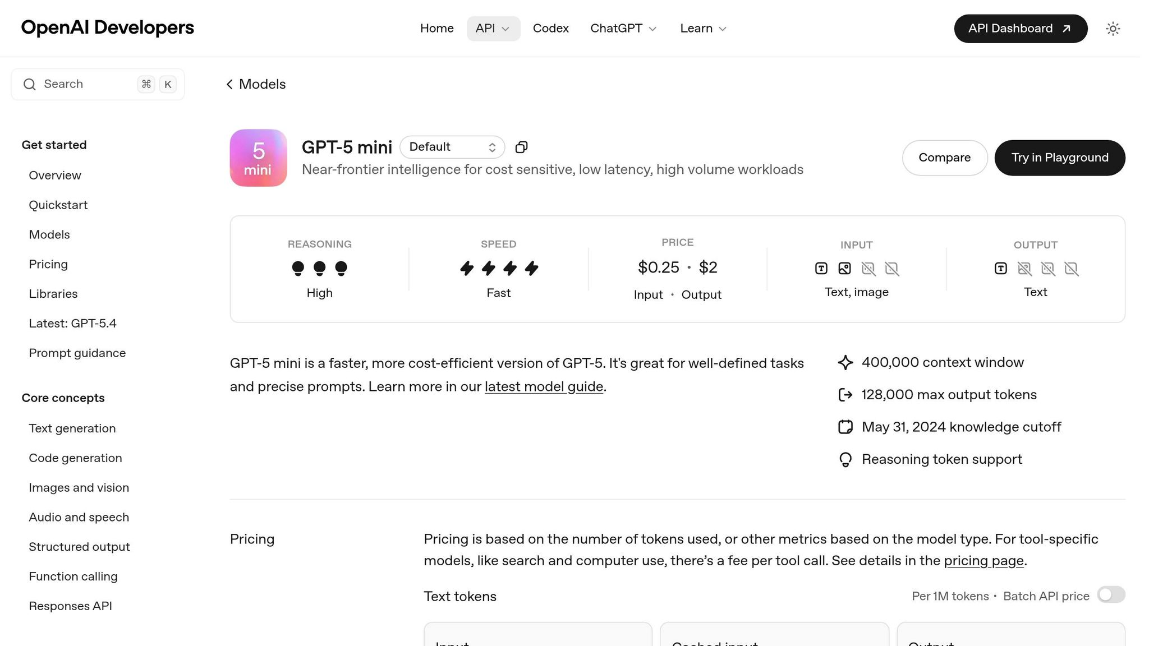
Task: Click the text output modality icon
Action: click(1000, 269)
